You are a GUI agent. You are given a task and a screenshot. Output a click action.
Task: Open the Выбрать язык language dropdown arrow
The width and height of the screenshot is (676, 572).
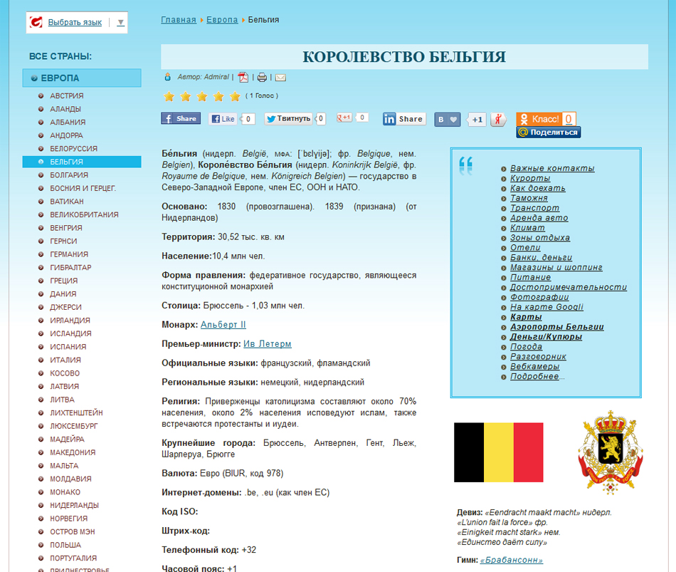[121, 23]
